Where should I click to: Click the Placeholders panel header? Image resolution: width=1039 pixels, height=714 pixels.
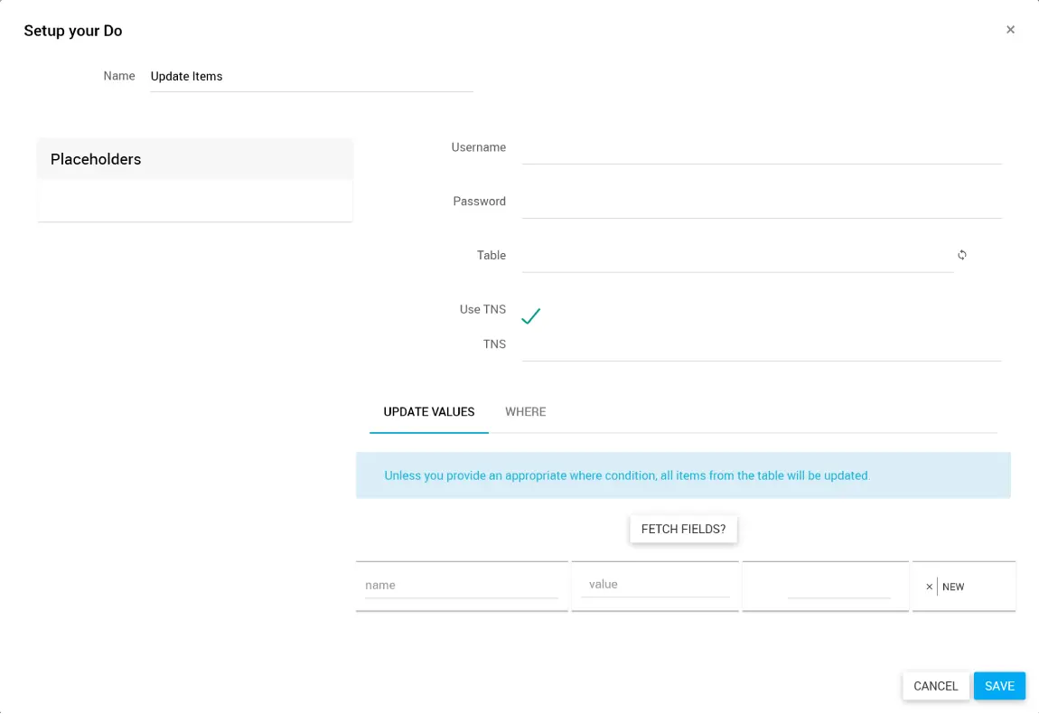(194, 159)
